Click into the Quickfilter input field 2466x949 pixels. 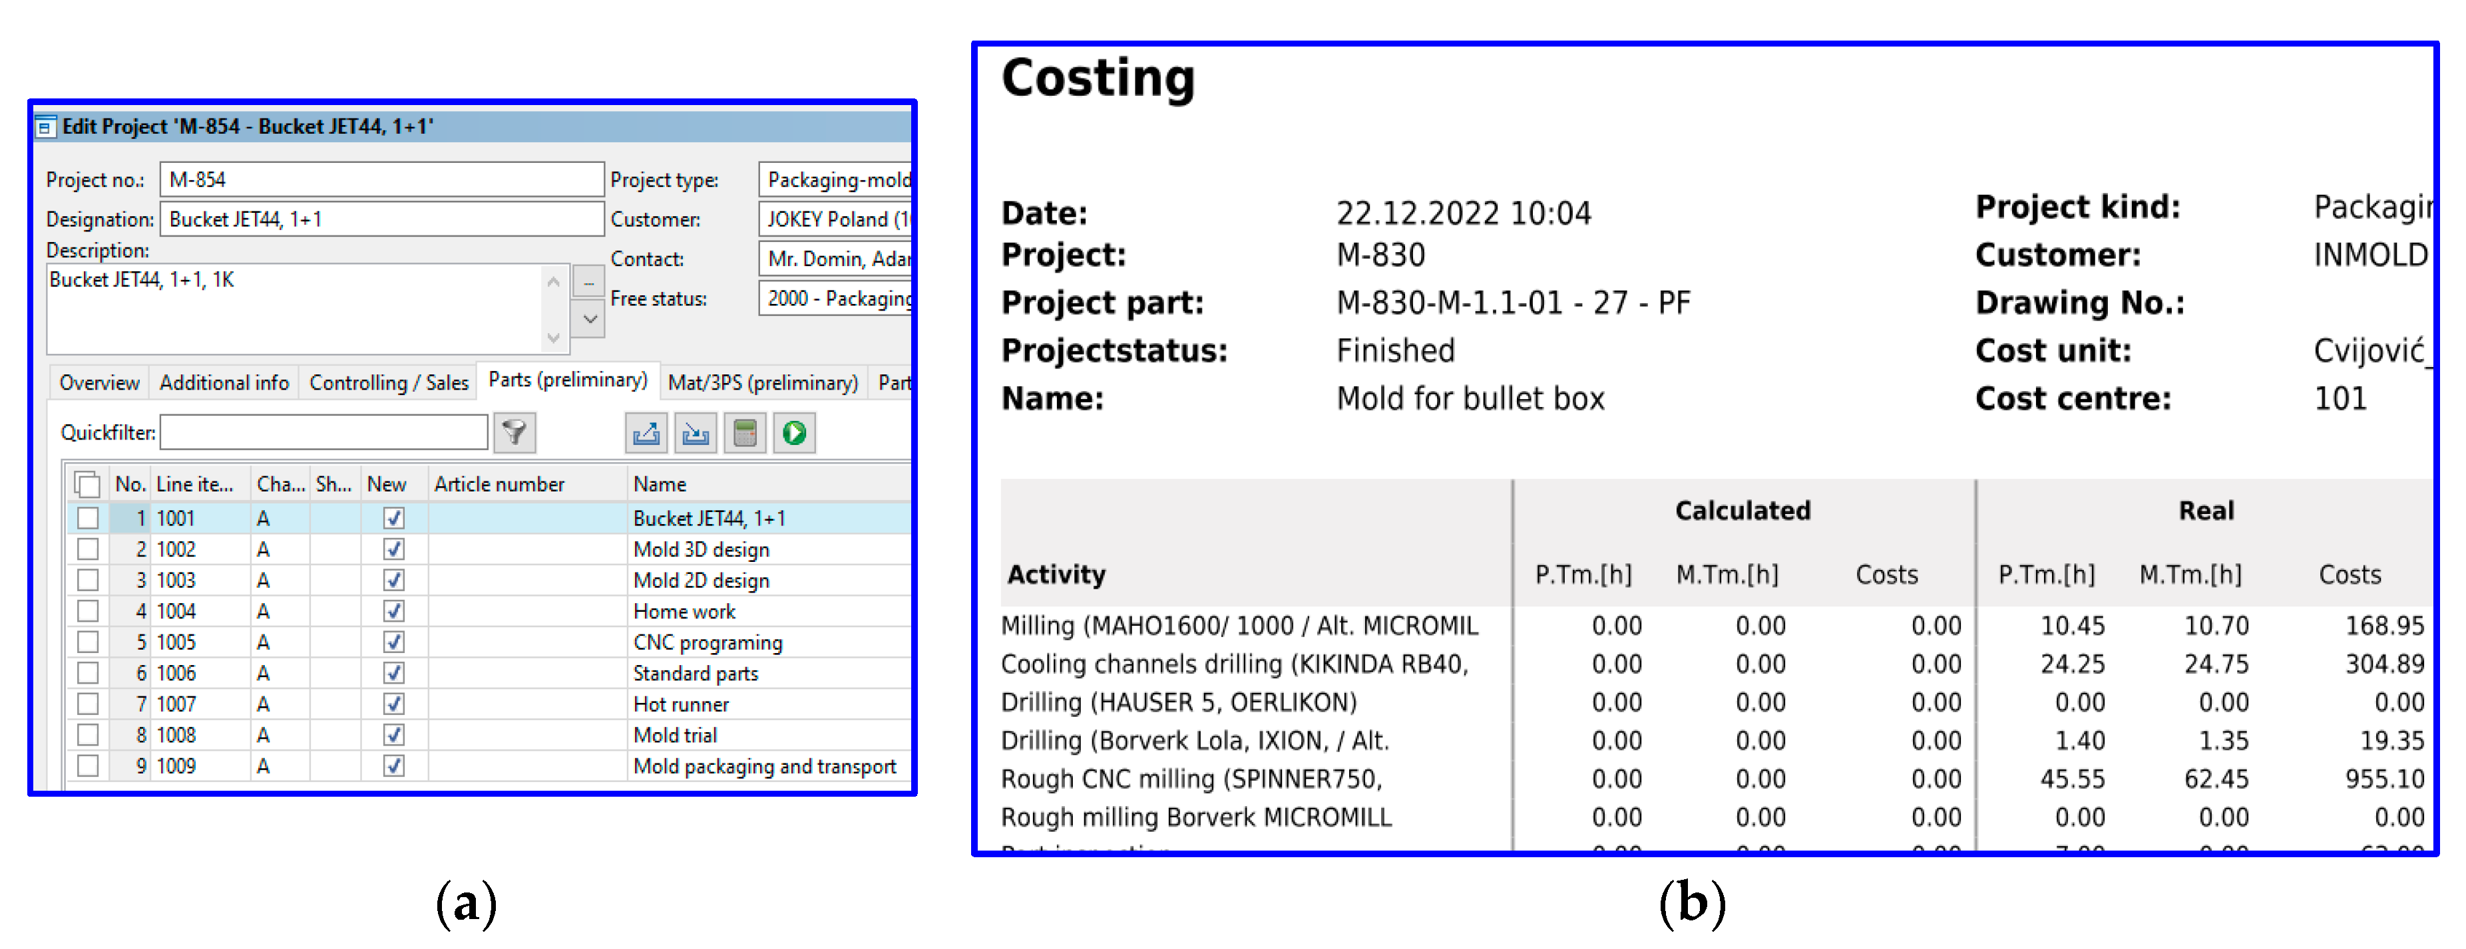pos(323,432)
